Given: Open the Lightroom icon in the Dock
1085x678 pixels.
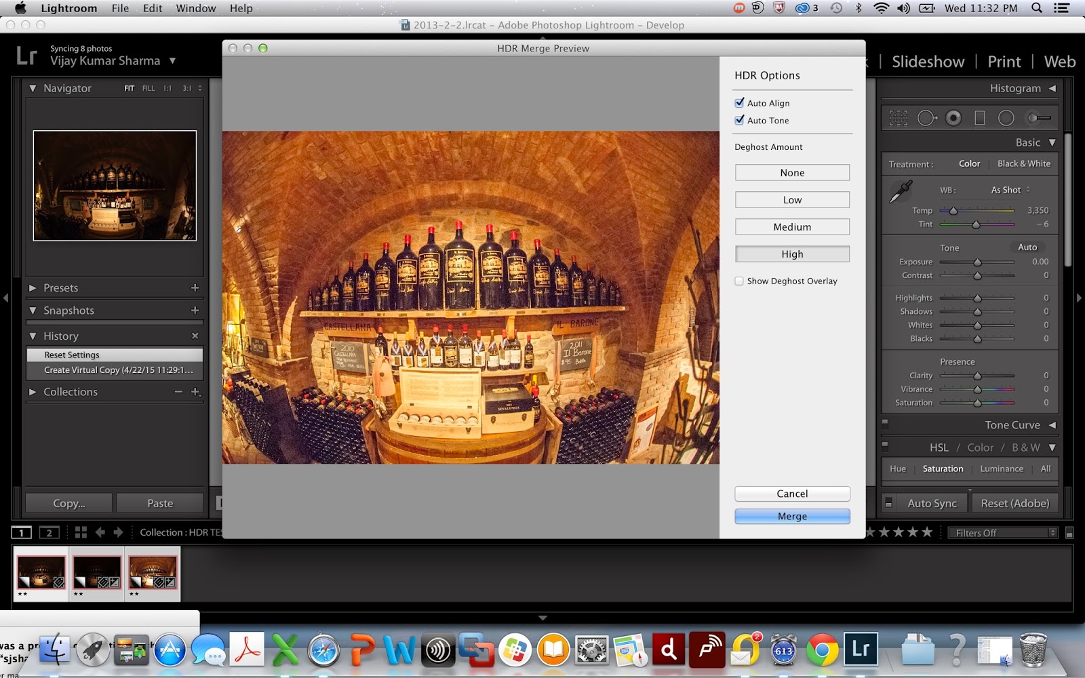Looking at the screenshot, I should 861,651.
